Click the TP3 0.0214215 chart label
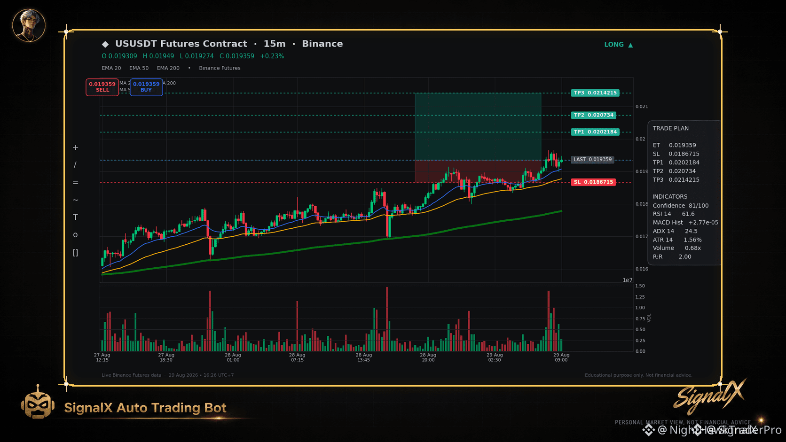Screen dimensions: 786x442 [595, 93]
